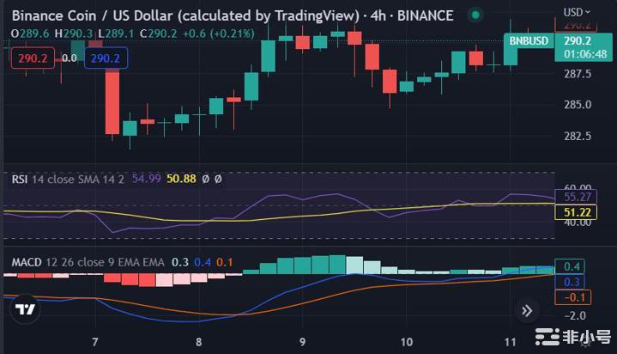
Task: Click the TradingView logo icon
Action: [x=27, y=310]
